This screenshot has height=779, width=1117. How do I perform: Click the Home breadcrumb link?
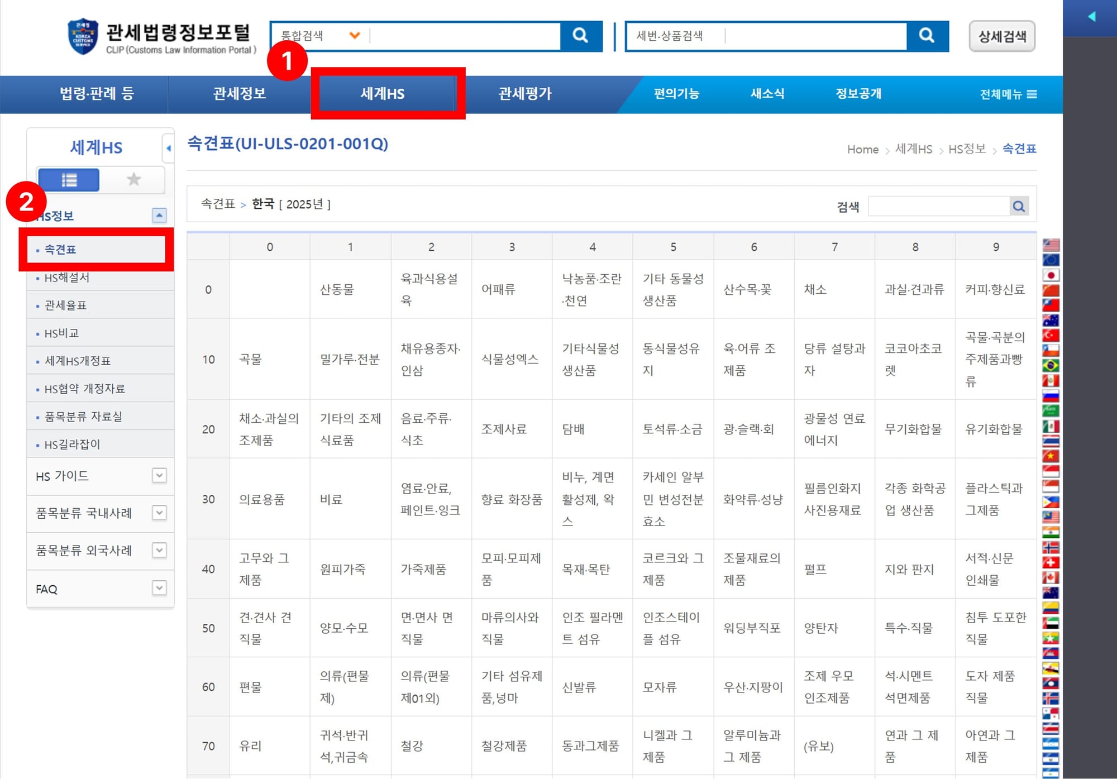click(x=863, y=149)
